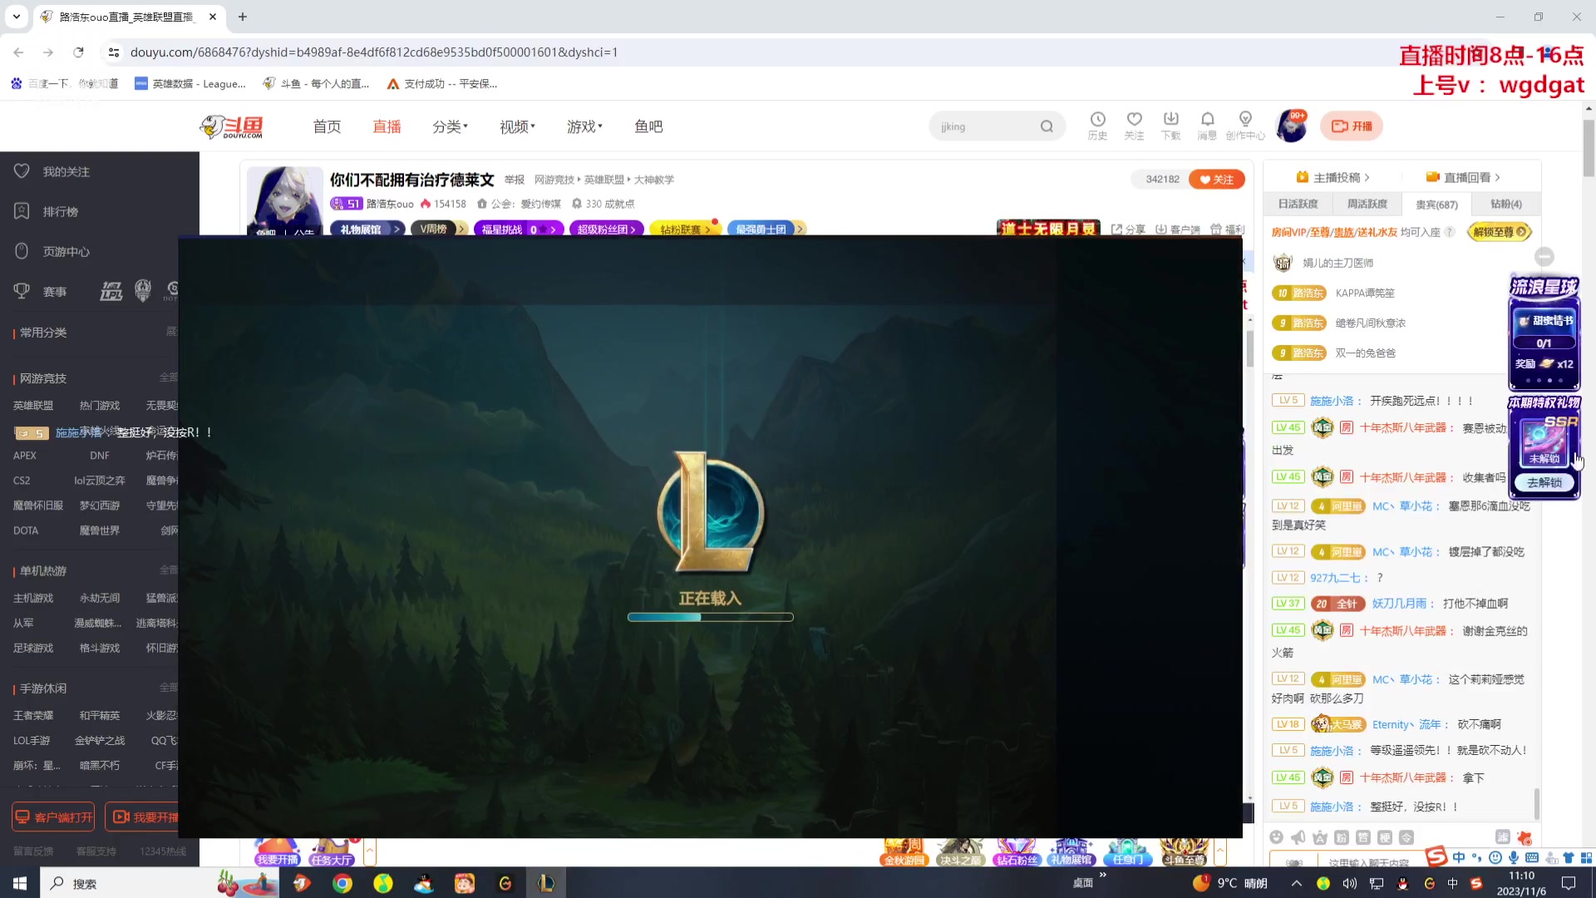Select the 直播 navigation menu item
Image resolution: width=1596 pixels, height=898 pixels.
pos(387,126)
